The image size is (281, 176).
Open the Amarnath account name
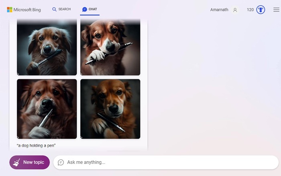click(219, 10)
